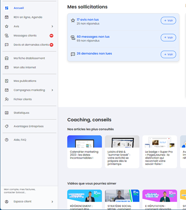Expand the Avis submenu chevron
Viewport: 186px width, 210px height.
[x=52, y=26]
